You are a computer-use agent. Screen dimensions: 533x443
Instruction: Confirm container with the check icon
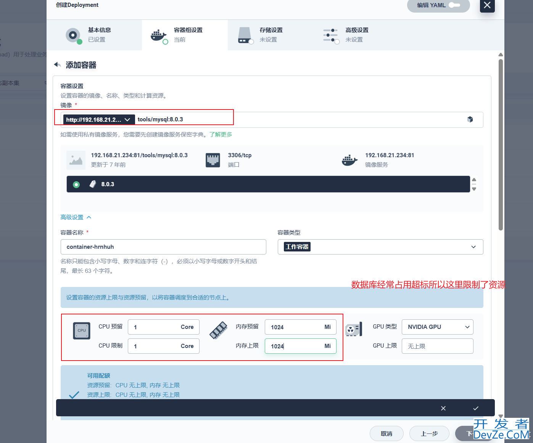pyautogui.click(x=476, y=408)
